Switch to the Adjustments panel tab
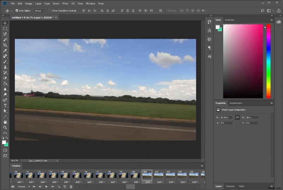The width and height of the screenshot is (283, 190). point(236,103)
